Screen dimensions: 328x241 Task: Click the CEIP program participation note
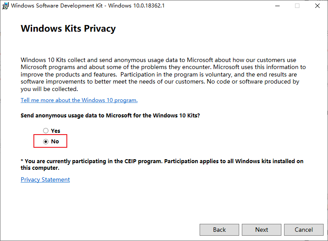click(162, 164)
